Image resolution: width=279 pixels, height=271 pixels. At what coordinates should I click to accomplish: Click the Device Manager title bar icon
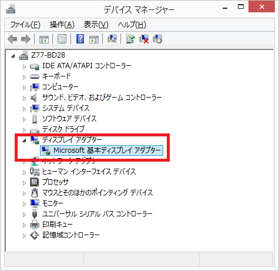pos(11,9)
